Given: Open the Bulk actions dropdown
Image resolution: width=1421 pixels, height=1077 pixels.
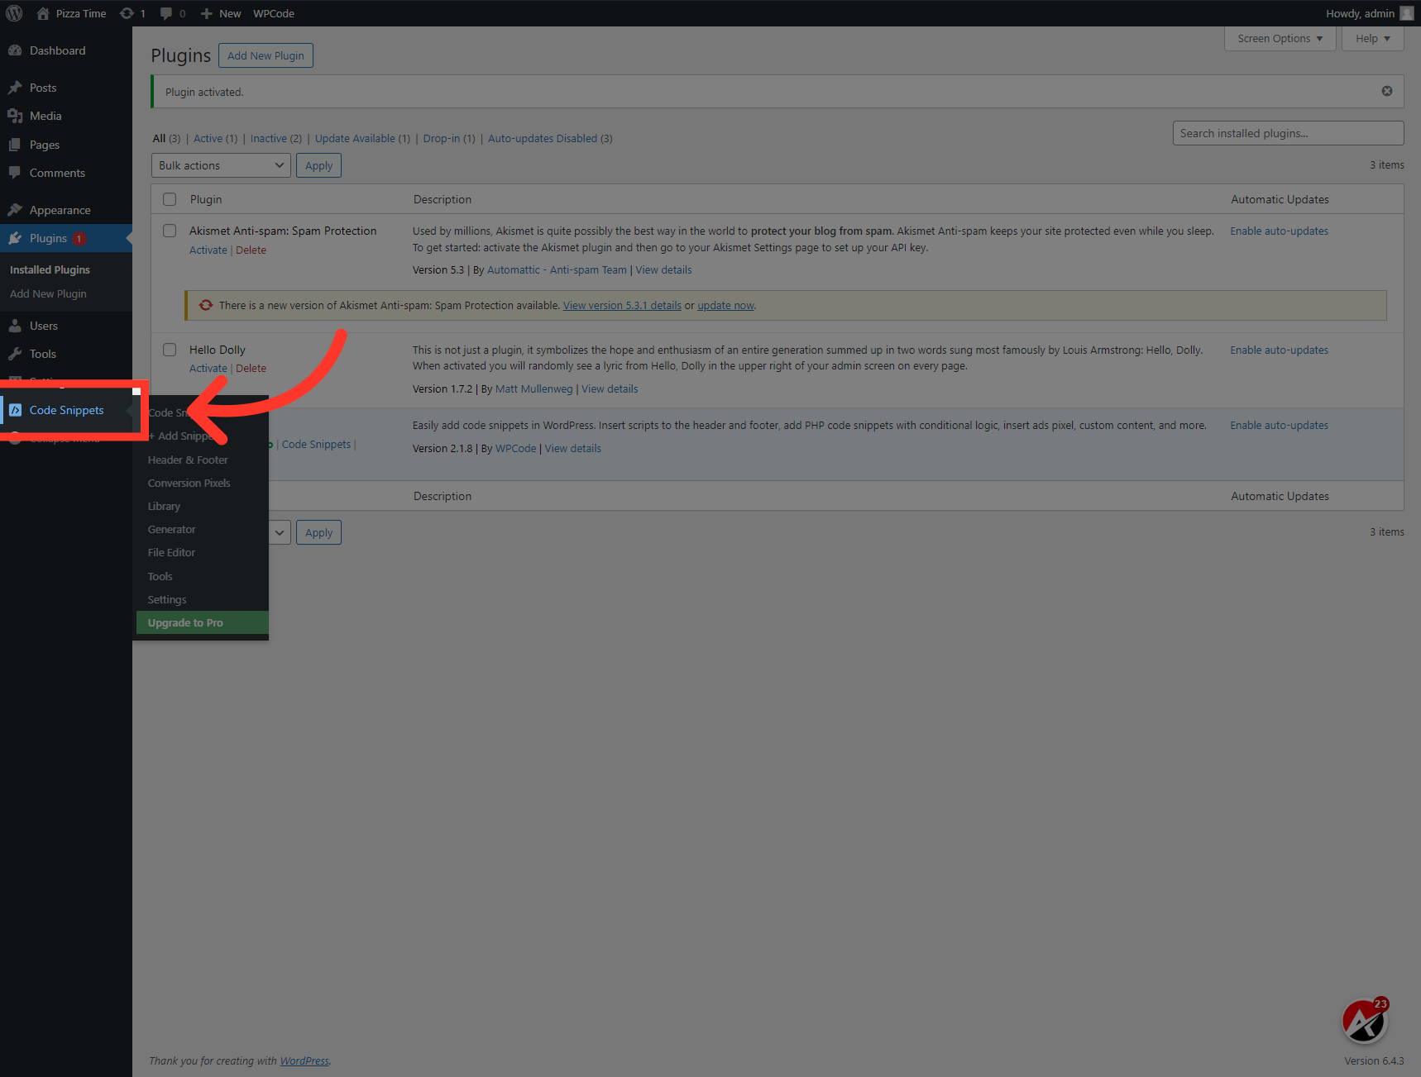Looking at the screenshot, I should 220,164.
